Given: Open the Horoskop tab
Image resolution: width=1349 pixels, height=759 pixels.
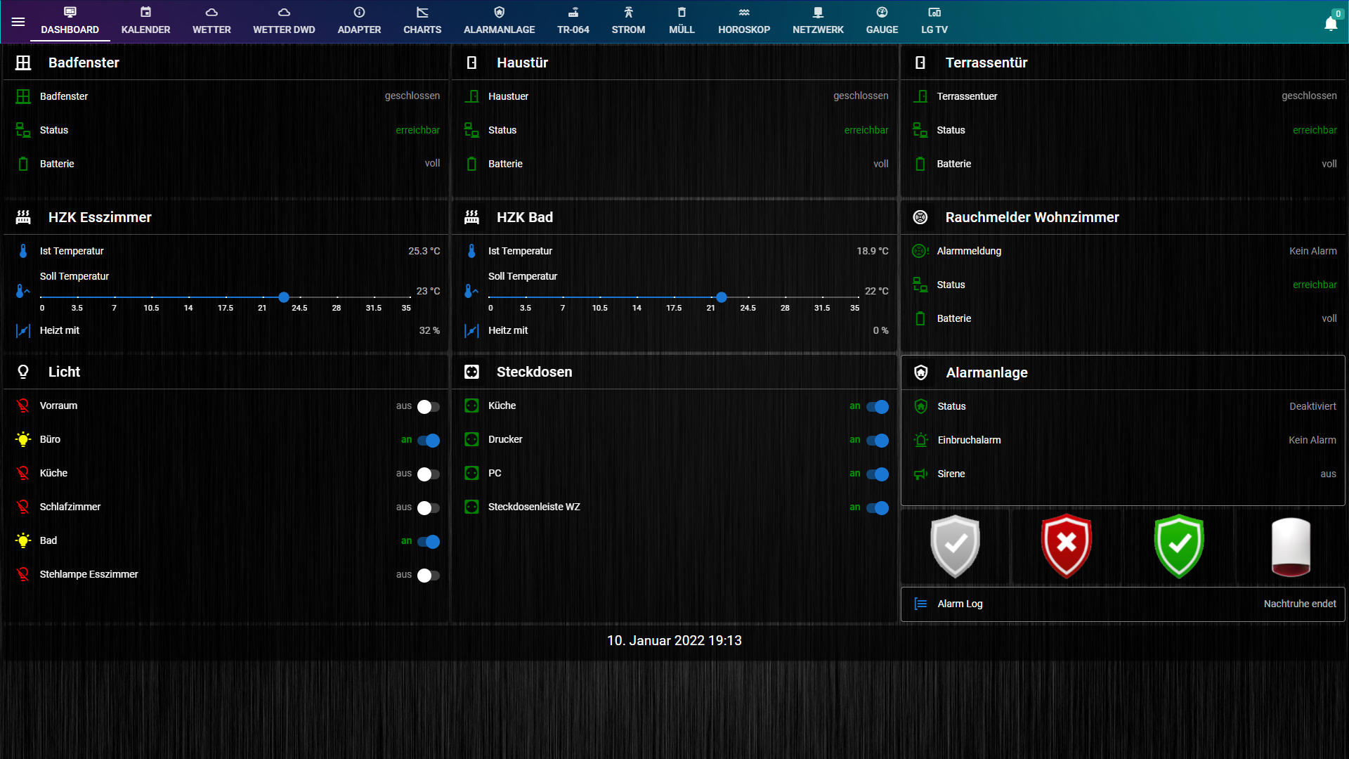Looking at the screenshot, I should click(744, 21).
